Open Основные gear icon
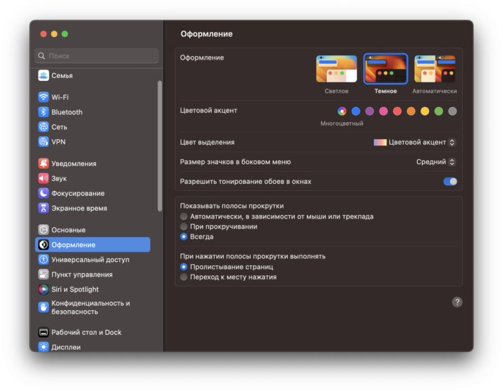Viewport: 503px width, 391px height. point(43,230)
